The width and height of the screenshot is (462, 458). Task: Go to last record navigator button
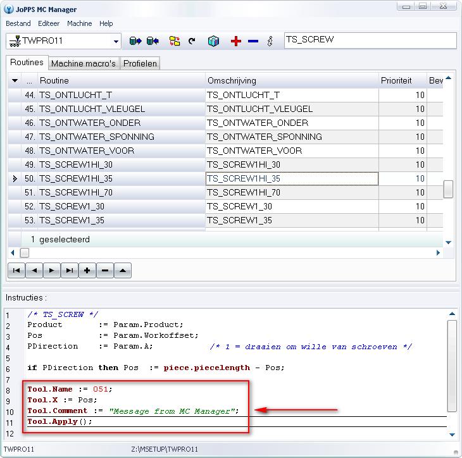pyautogui.click(x=70, y=270)
